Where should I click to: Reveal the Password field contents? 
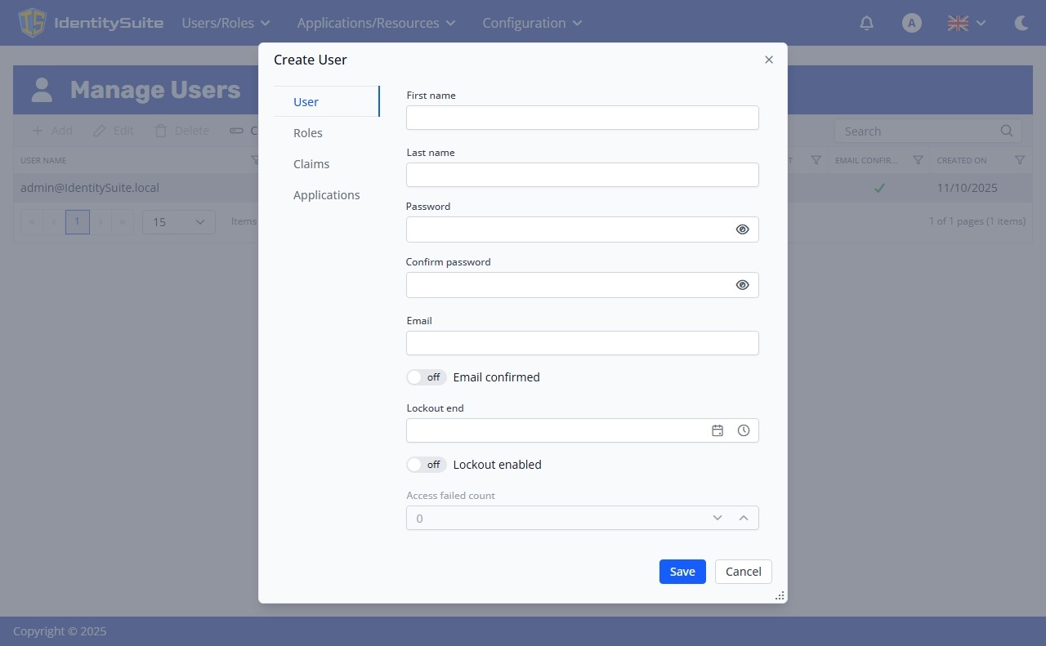point(742,229)
